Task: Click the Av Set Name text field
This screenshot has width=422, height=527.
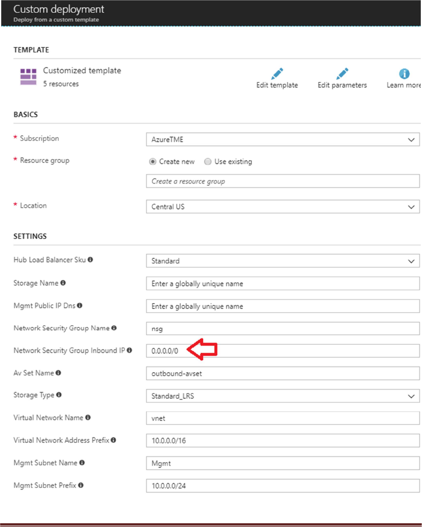Action: point(283,373)
